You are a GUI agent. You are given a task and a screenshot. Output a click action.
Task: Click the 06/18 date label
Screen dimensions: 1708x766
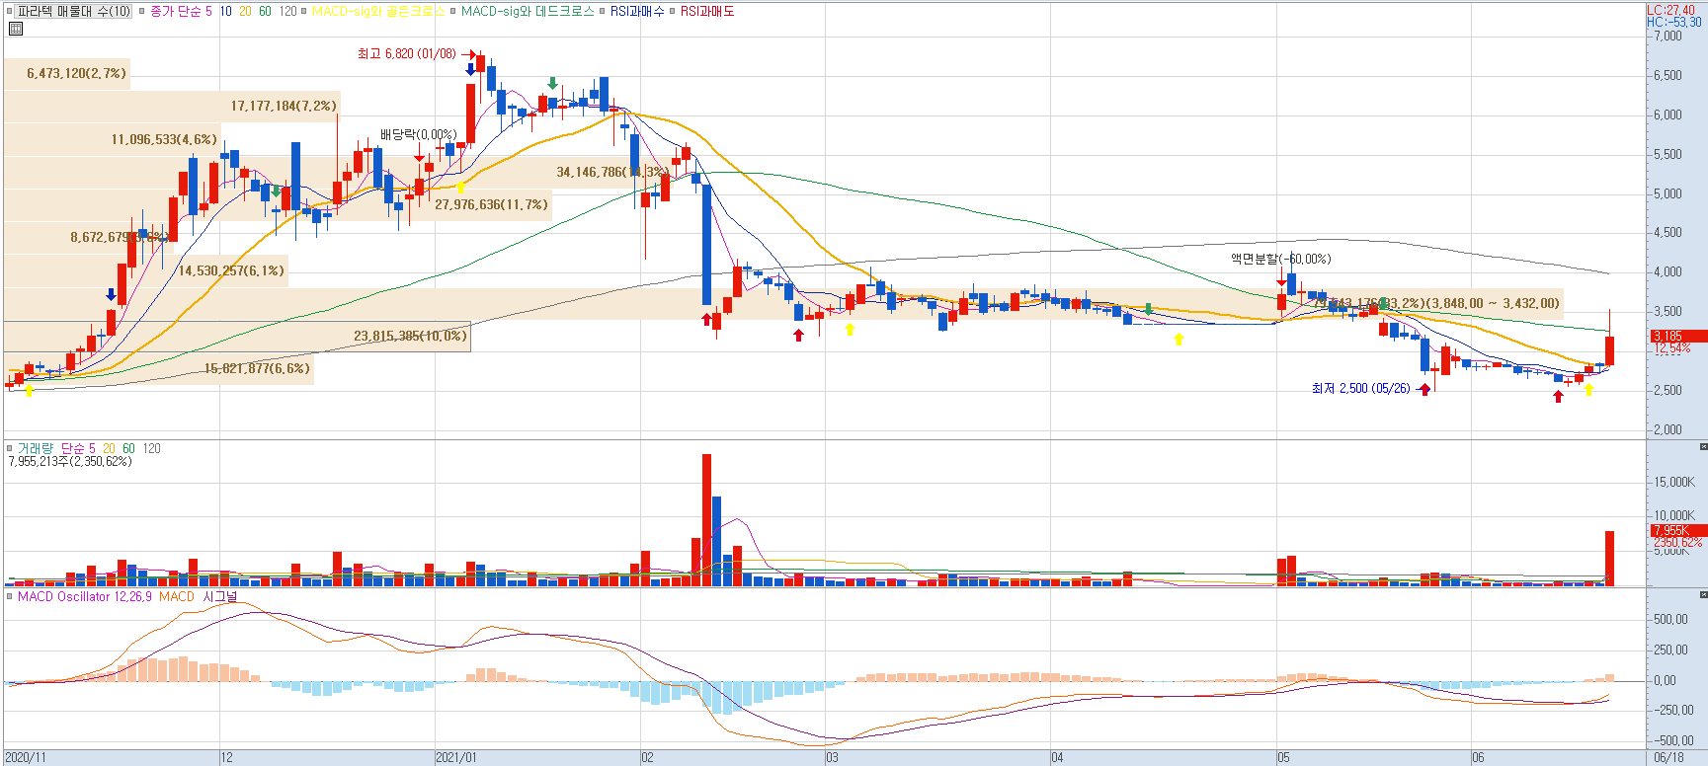1668,758
